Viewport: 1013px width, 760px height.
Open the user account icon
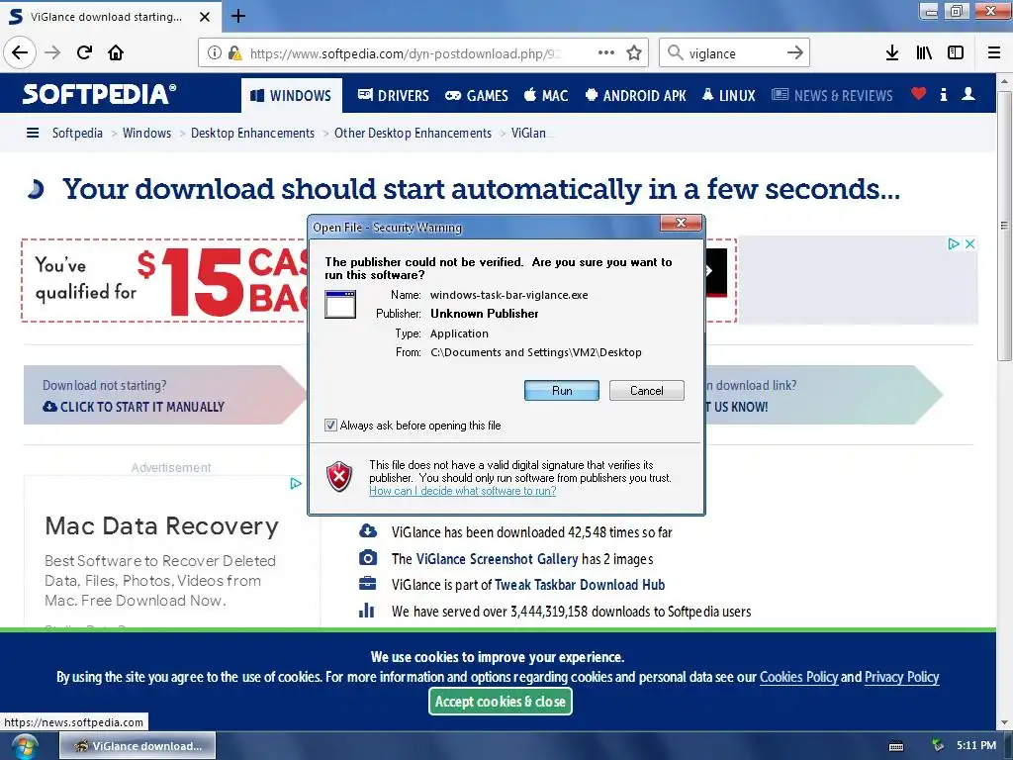point(968,94)
